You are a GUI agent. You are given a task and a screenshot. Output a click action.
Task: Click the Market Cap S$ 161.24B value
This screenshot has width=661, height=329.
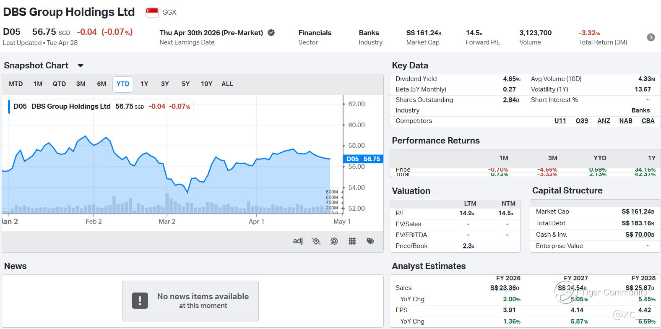(638, 211)
